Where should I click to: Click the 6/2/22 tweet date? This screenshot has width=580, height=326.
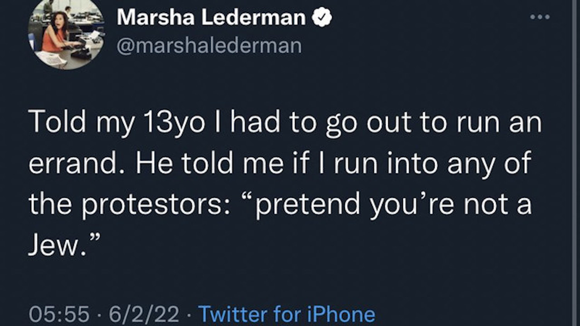[x=144, y=314]
